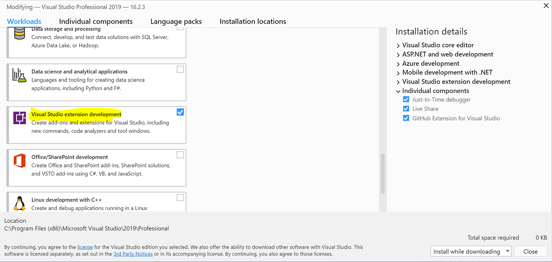Image resolution: width=552 pixels, height=262 pixels.
Task: Expand ASP.NET and web development details
Action: coord(398,54)
